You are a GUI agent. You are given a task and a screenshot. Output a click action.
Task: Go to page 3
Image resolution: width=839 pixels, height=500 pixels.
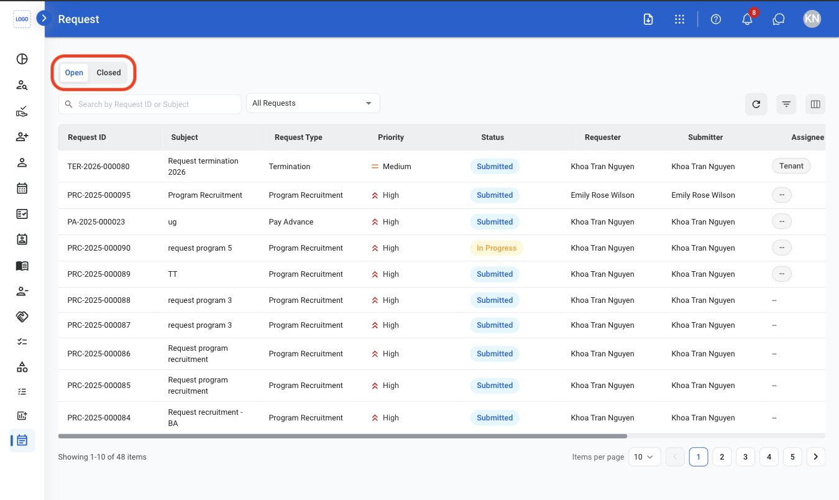pyautogui.click(x=745, y=456)
